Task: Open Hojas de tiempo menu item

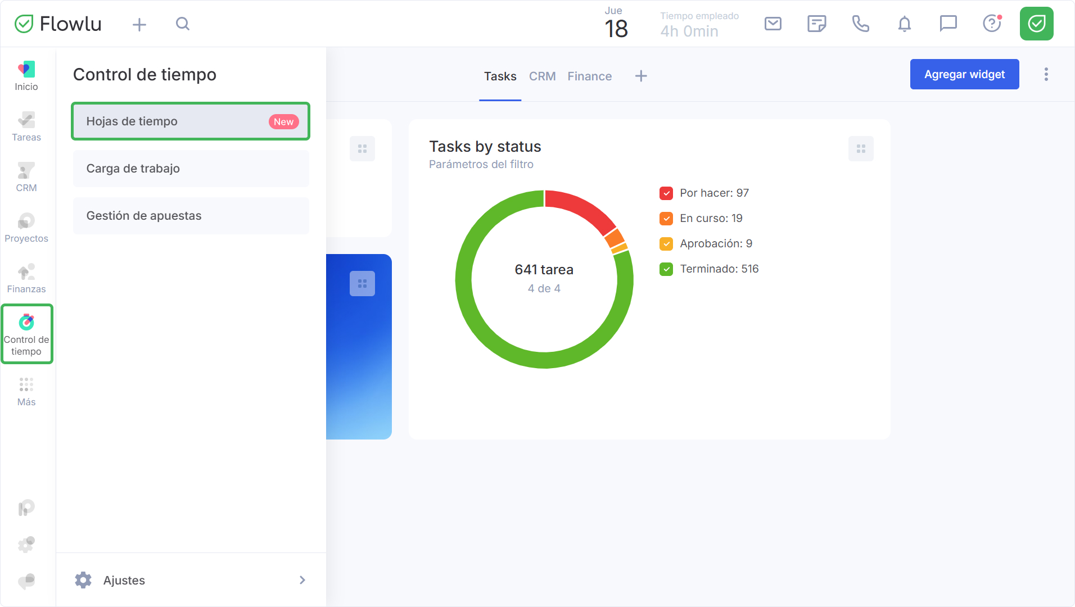Action: [x=191, y=121]
